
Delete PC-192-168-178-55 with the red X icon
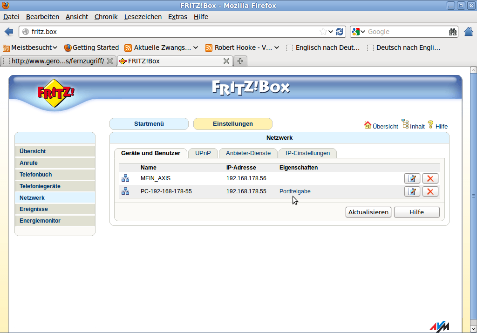(430, 191)
